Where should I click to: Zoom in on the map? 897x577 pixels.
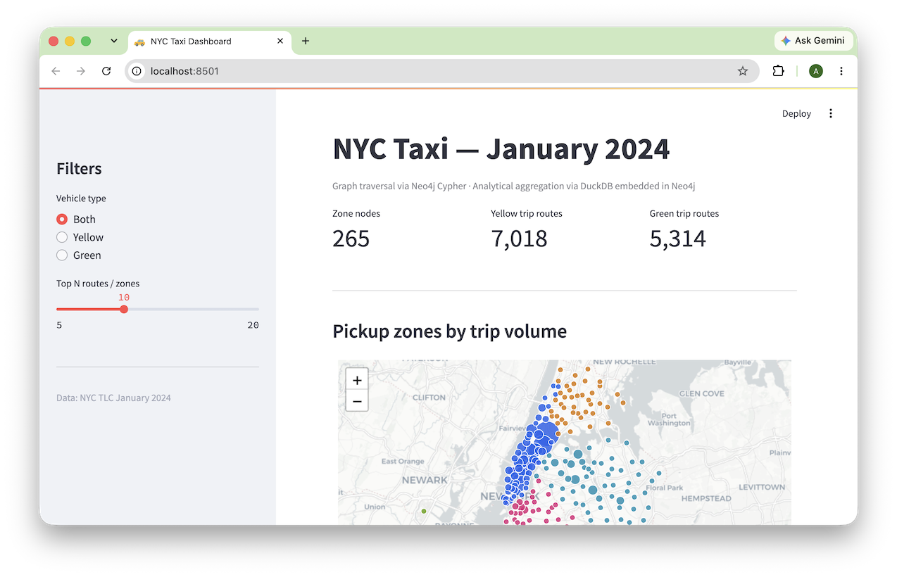click(x=357, y=380)
